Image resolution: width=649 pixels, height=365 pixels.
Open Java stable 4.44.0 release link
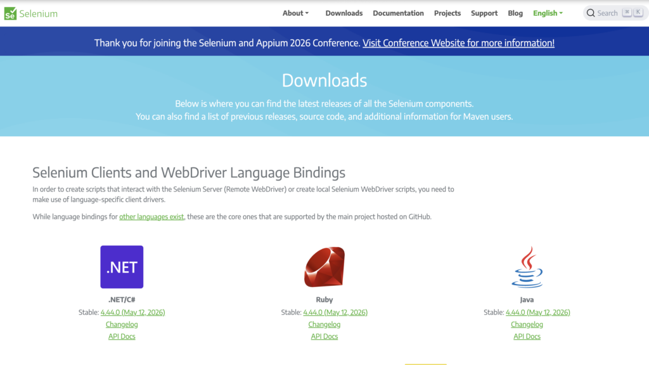point(537,312)
